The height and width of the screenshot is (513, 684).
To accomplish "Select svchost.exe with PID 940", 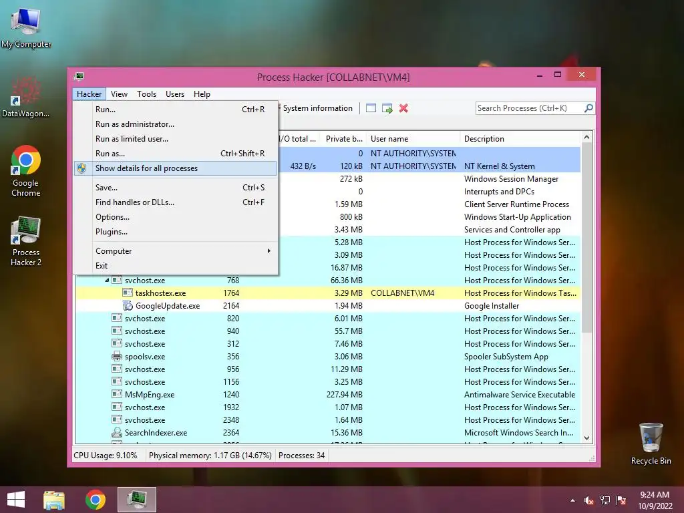I will (x=328, y=331).
